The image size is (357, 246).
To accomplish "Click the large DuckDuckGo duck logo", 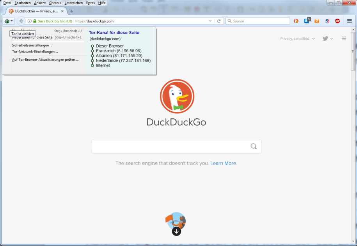I will click(177, 96).
